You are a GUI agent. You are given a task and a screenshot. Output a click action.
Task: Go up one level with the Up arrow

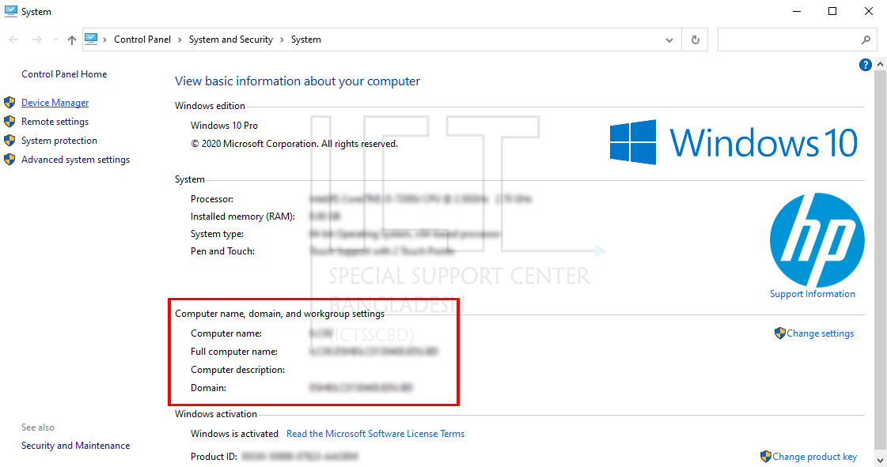click(72, 40)
